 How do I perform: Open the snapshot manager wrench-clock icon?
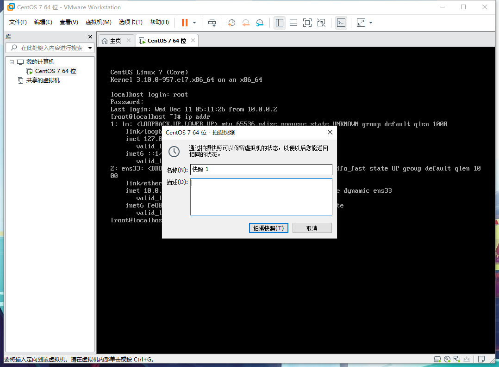click(x=260, y=23)
